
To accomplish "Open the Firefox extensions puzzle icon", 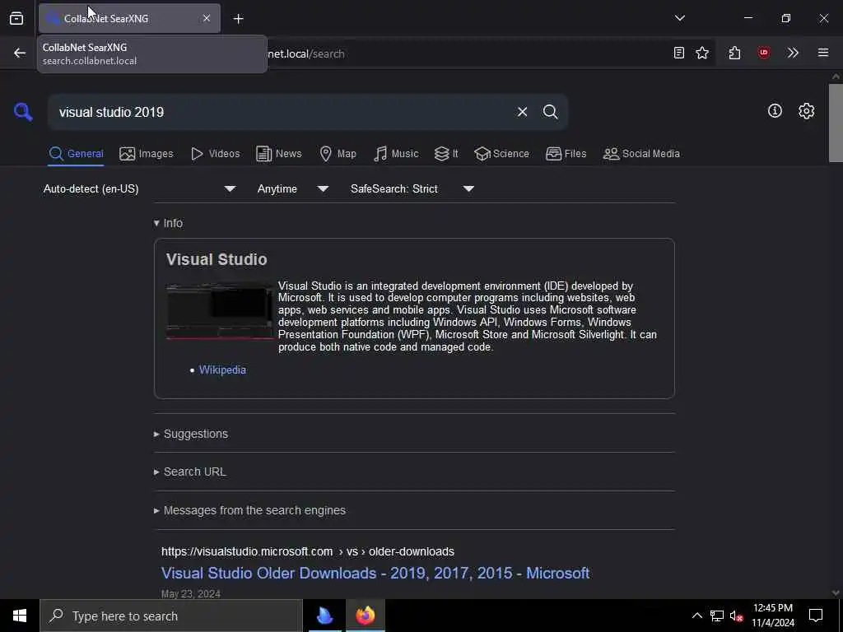I will (734, 53).
